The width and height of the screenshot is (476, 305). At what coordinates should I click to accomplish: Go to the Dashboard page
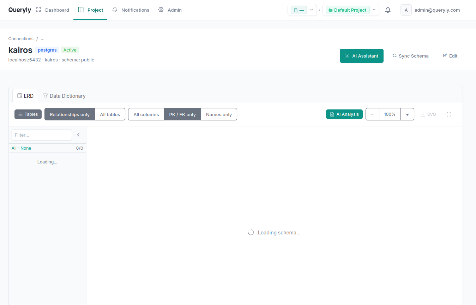(x=53, y=10)
